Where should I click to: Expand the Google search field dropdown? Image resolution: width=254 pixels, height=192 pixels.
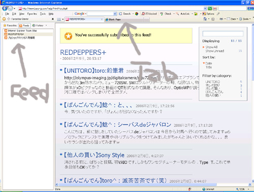(x=115, y=14)
